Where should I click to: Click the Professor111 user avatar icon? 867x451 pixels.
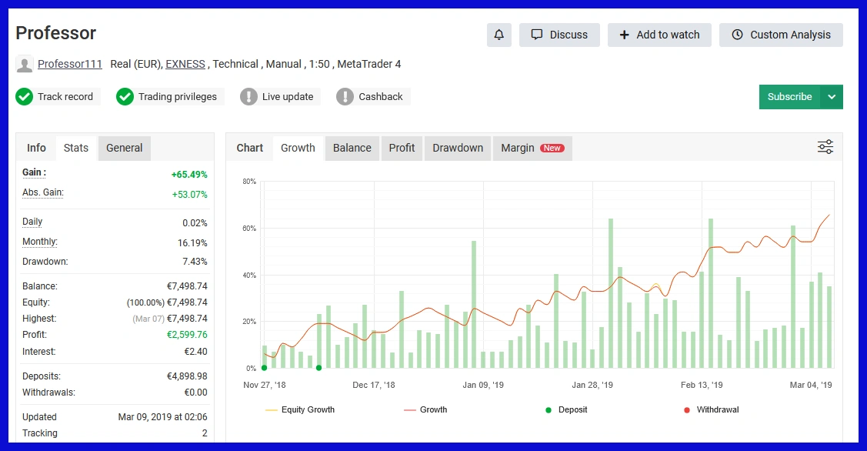(25, 65)
